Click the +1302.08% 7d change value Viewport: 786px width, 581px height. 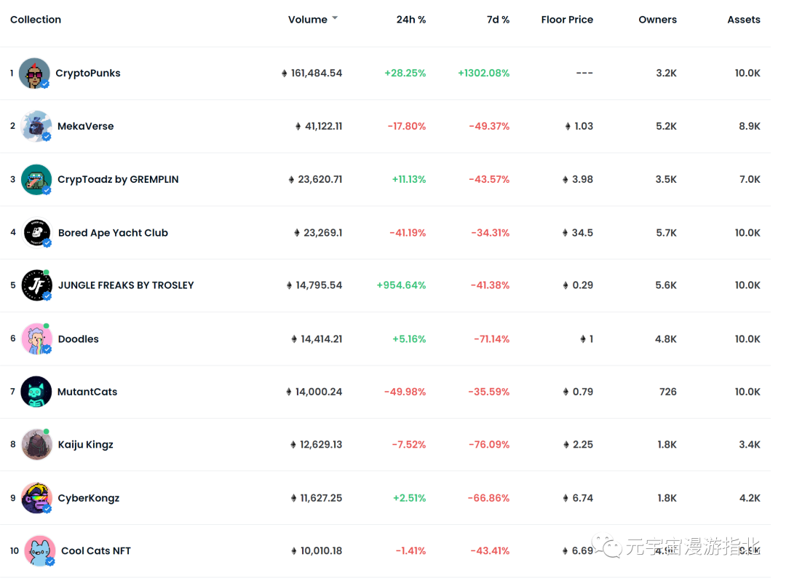tap(484, 74)
